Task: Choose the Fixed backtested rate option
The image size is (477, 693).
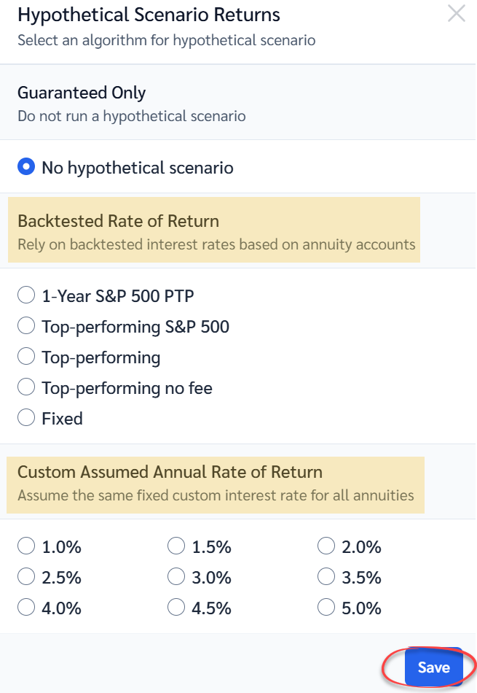Action: point(26,418)
